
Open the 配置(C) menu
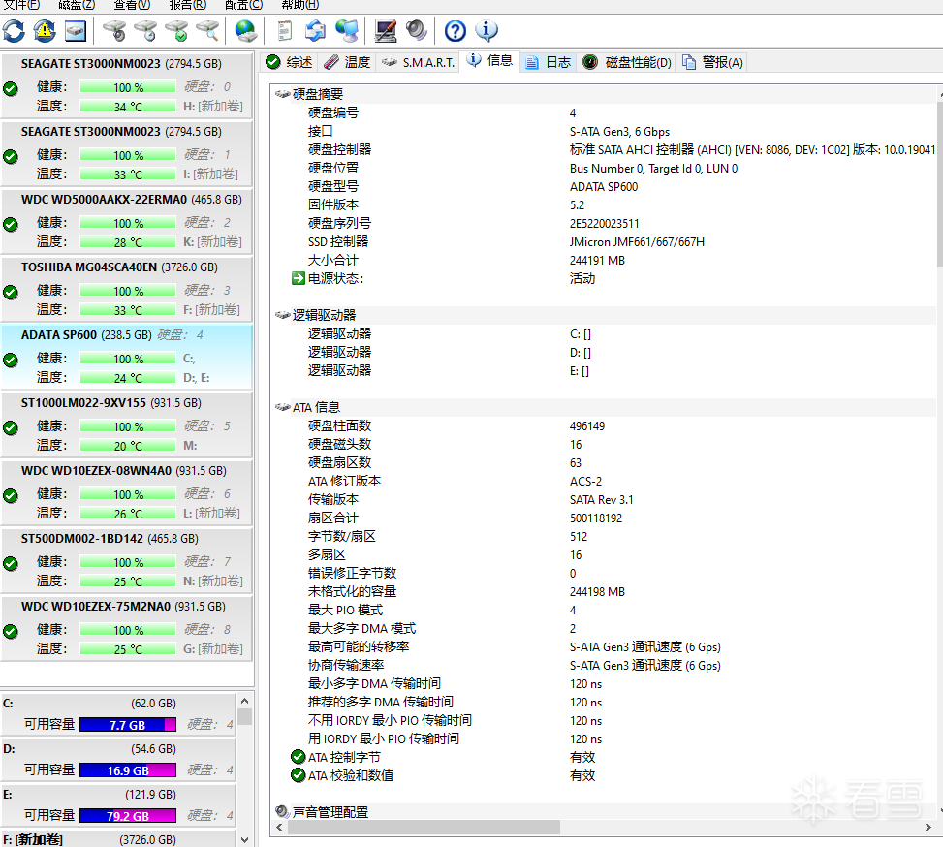click(x=243, y=5)
